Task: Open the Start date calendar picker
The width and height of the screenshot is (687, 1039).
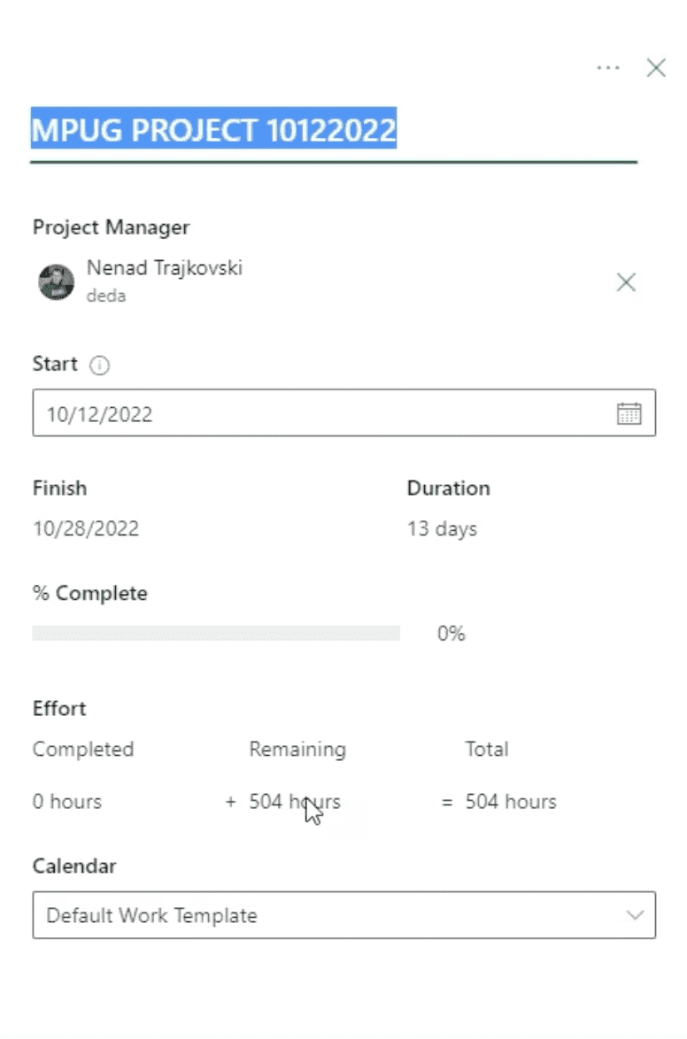Action: 629,413
